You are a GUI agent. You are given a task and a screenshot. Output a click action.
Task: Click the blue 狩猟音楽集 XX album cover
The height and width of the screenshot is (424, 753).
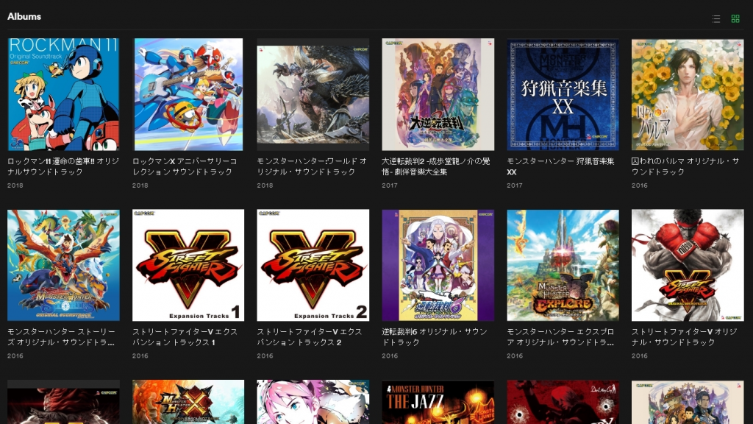[563, 94]
